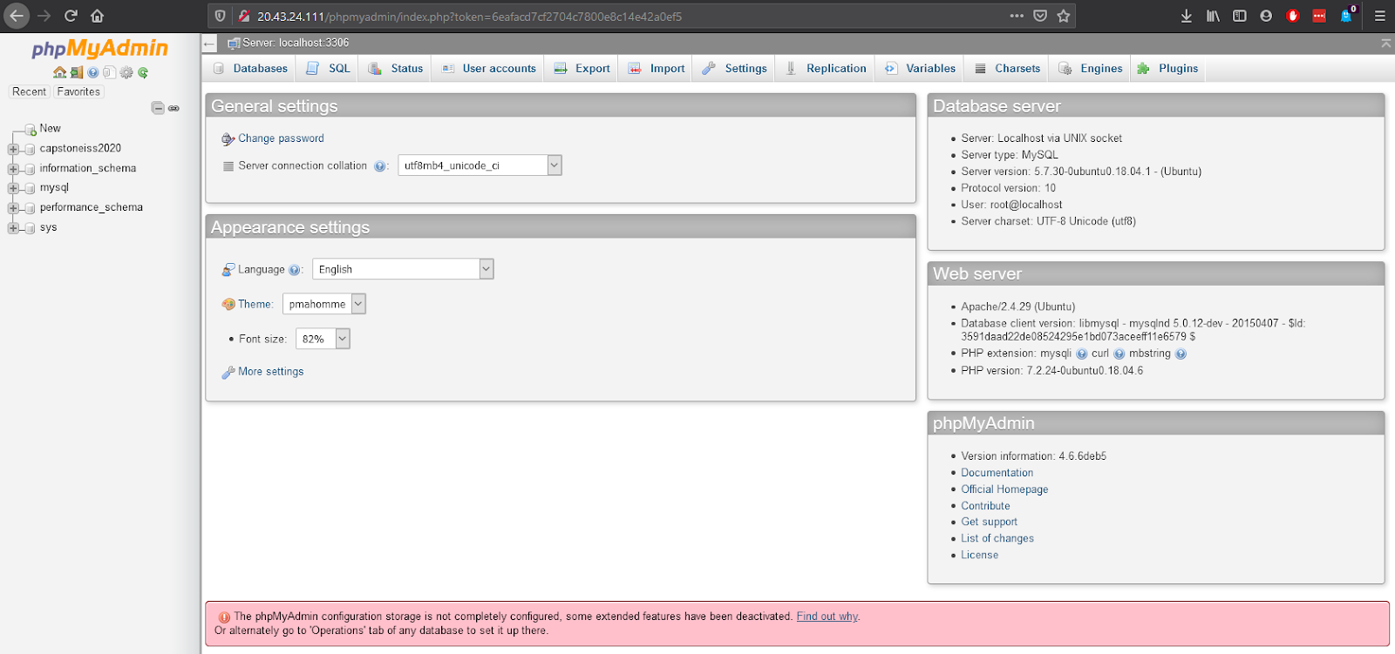Open Firefox account icon
1395x654 pixels.
click(x=1266, y=16)
